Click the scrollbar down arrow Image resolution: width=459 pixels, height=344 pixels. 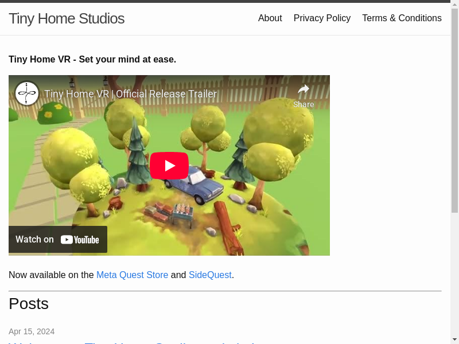[x=454, y=339]
